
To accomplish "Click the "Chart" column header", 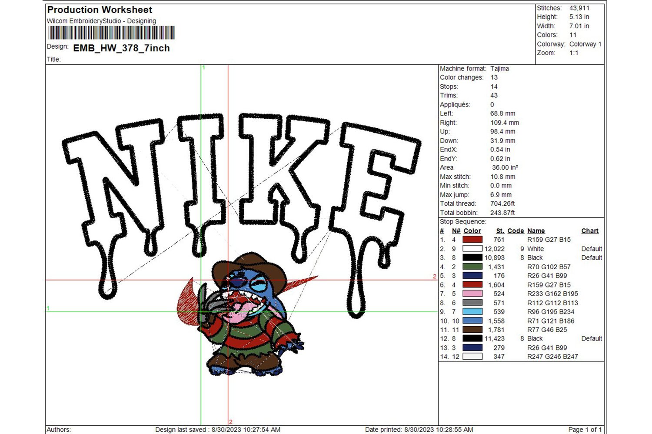I will coord(590,231).
